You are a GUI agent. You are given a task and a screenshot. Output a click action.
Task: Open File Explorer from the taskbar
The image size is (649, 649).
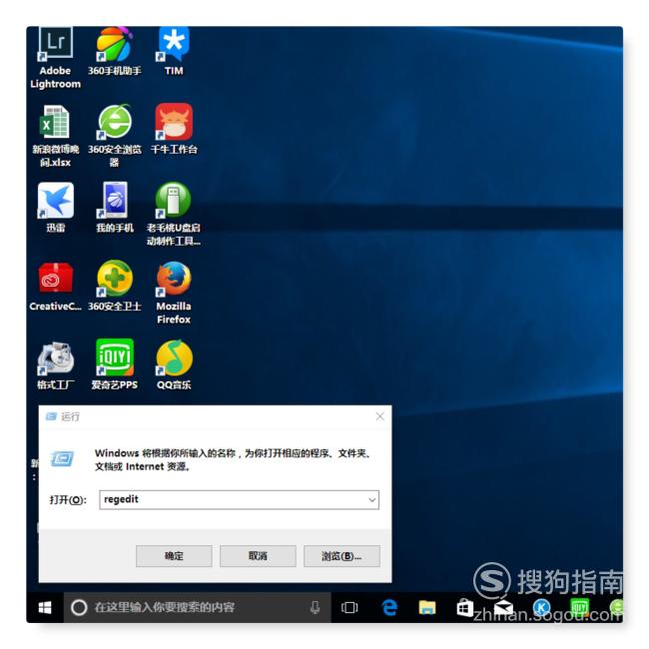coord(427,608)
